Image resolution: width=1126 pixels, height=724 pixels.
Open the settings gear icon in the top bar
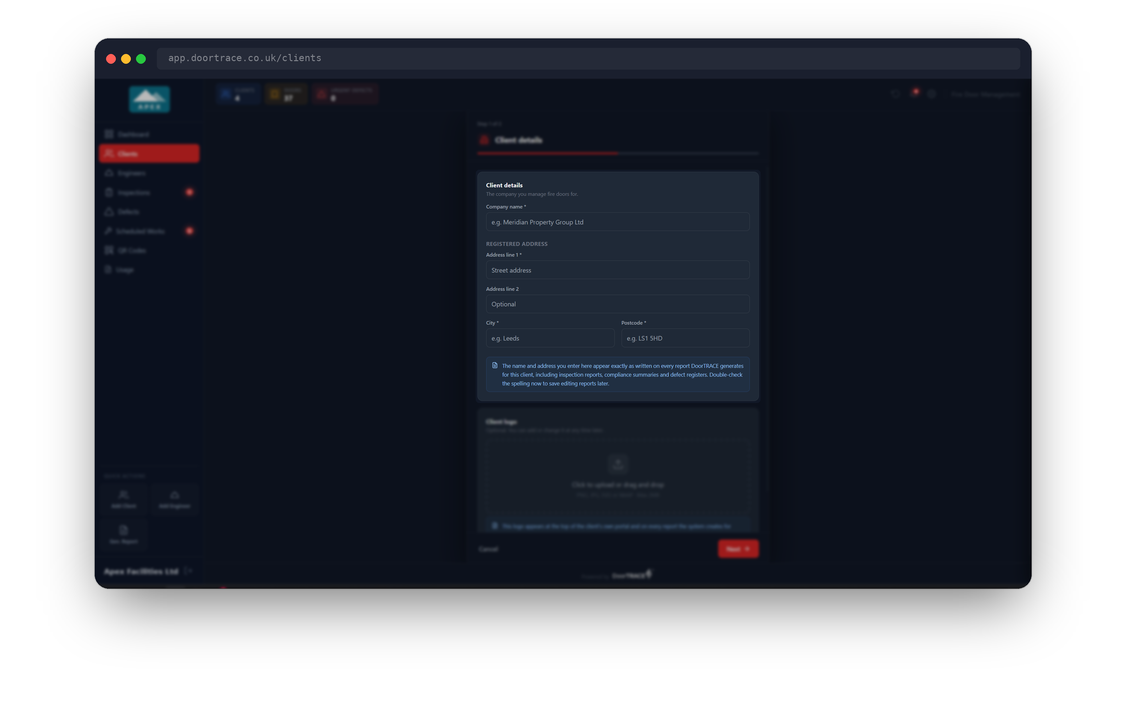tap(931, 94)
